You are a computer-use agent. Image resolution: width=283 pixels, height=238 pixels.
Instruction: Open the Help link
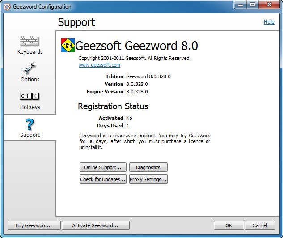(269, 22)
